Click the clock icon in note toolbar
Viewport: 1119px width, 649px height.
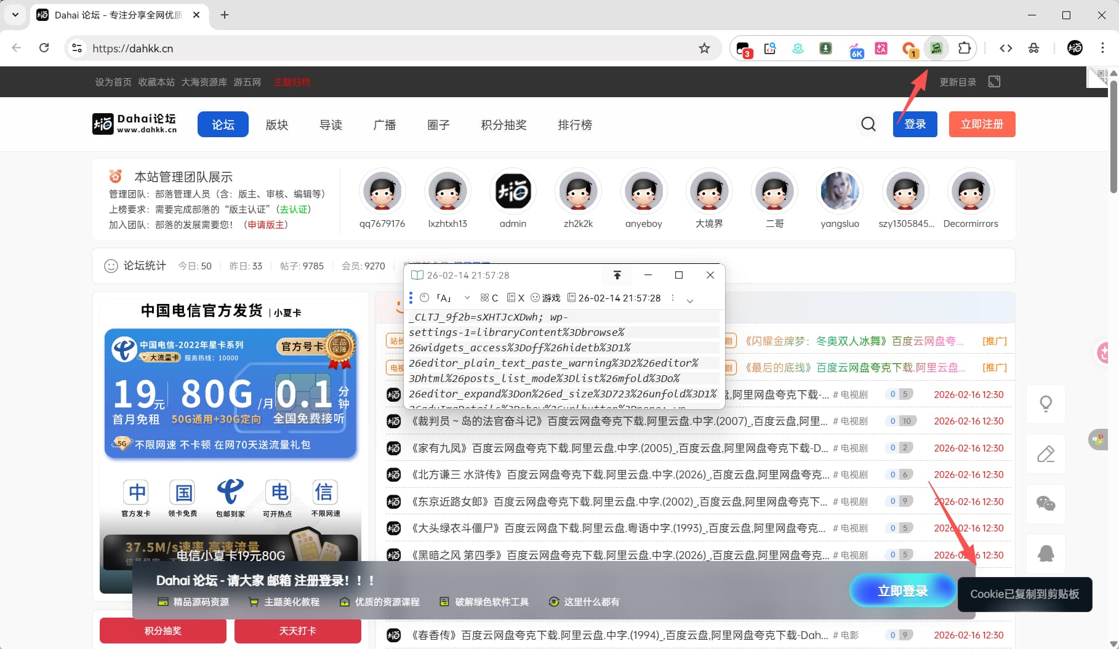point(424,298)
